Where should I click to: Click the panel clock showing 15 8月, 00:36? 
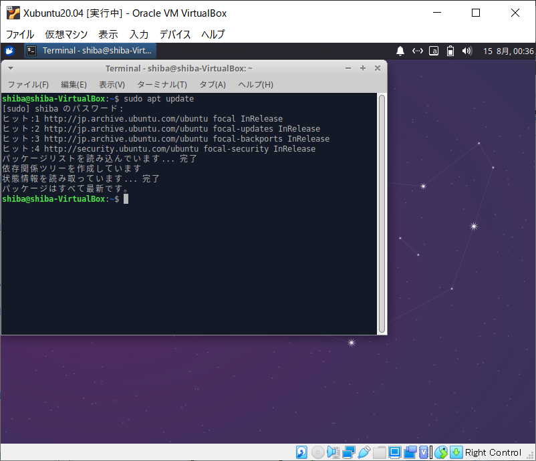pyautogui.click(x=509, y=51)
